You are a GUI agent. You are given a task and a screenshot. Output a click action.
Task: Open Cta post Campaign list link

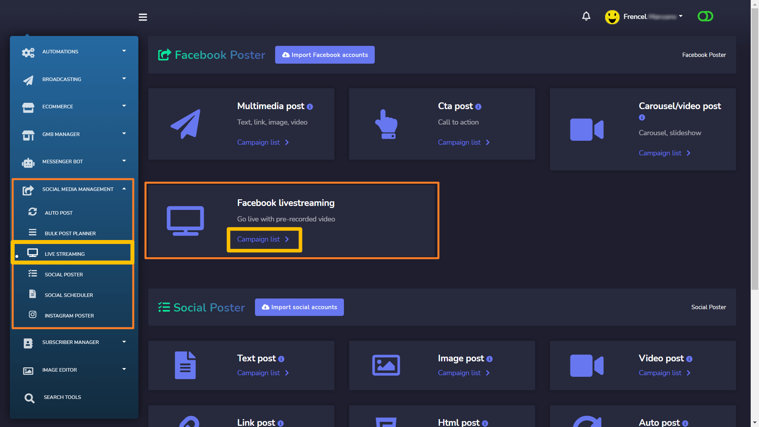464,142
